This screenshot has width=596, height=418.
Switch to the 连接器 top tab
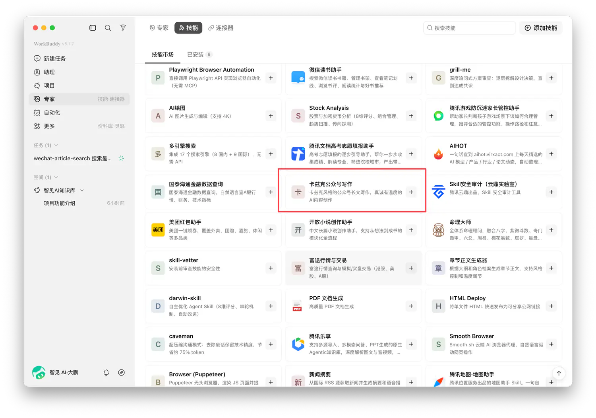coord(221,28)
